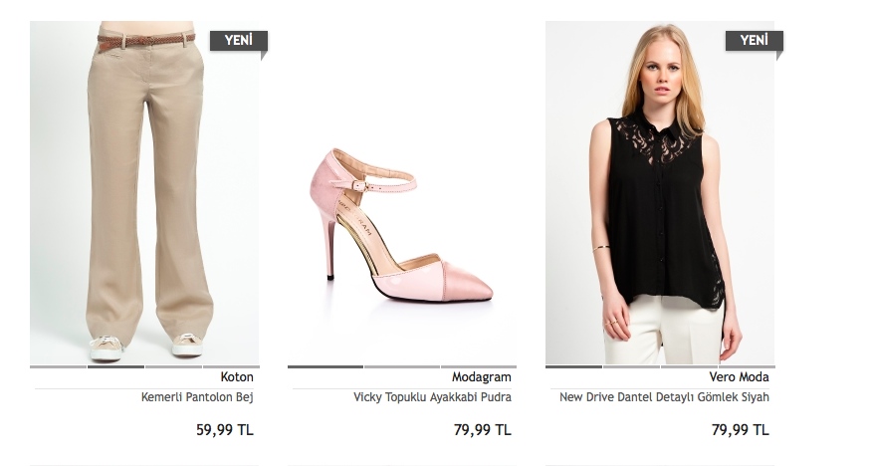The width and height of the screenshot is (869, 466).
Task: Open the black lace shirt model image
Action: click(660, 192)
